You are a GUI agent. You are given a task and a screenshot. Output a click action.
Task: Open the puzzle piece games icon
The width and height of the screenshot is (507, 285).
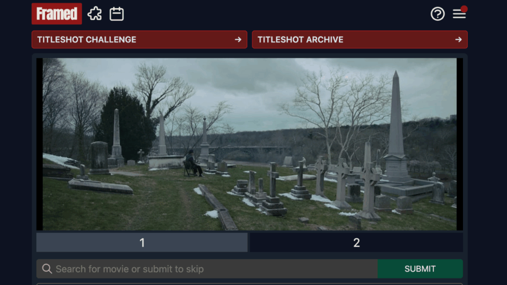(95, 14)
